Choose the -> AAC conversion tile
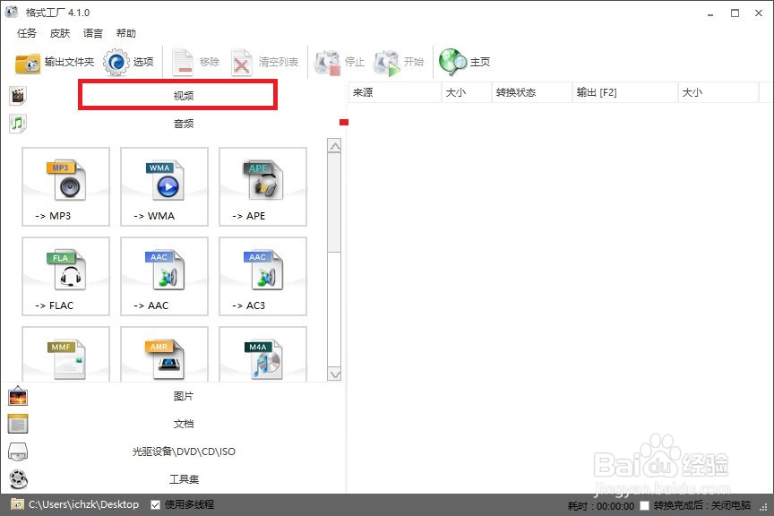The width and height of the screenshot is (774, 516). point(164,277)
